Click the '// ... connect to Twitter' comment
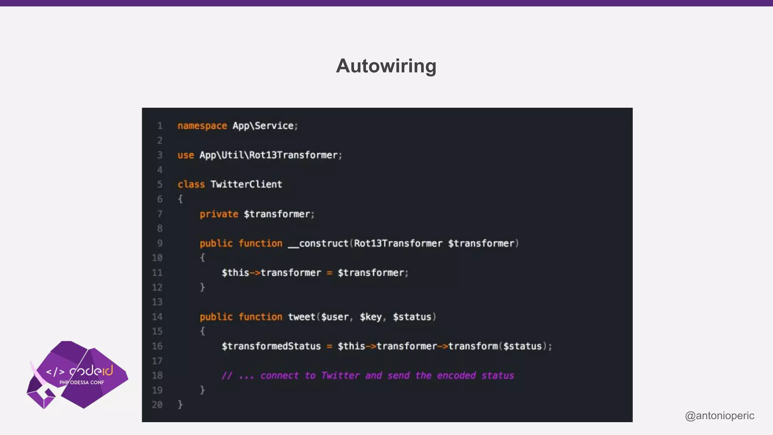Viewport: 773px width, 435px height. (368, 375)
